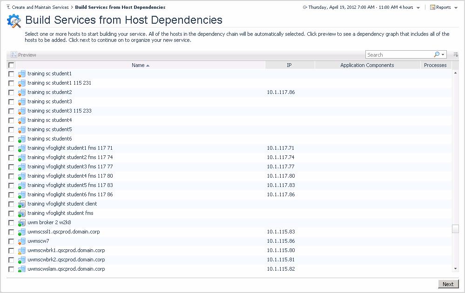Open the table customizer icon beside search
The image size is (465, 293).
pos(456,55)
